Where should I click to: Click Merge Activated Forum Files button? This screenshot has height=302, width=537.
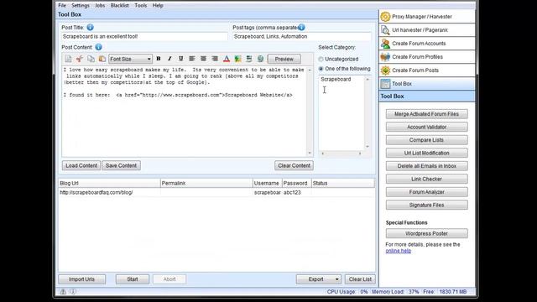(427, 114)
